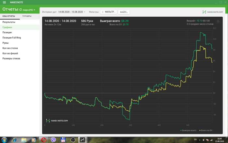Toggle the Всего по EV legend series
Image resolution: width=228 pixels, height=143 pixels.
[x=206, y=130]
